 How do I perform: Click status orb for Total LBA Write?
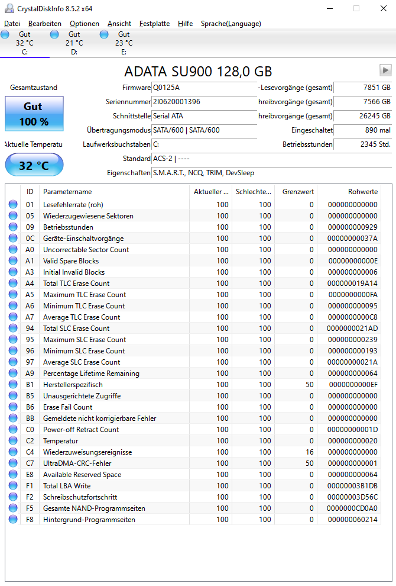[x=13, y=485]
